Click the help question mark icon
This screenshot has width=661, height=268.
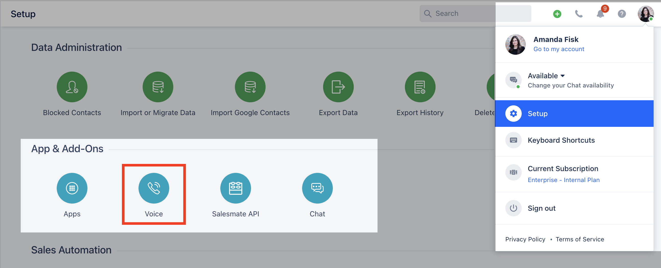pyautogui.click(x=622, y=14)
